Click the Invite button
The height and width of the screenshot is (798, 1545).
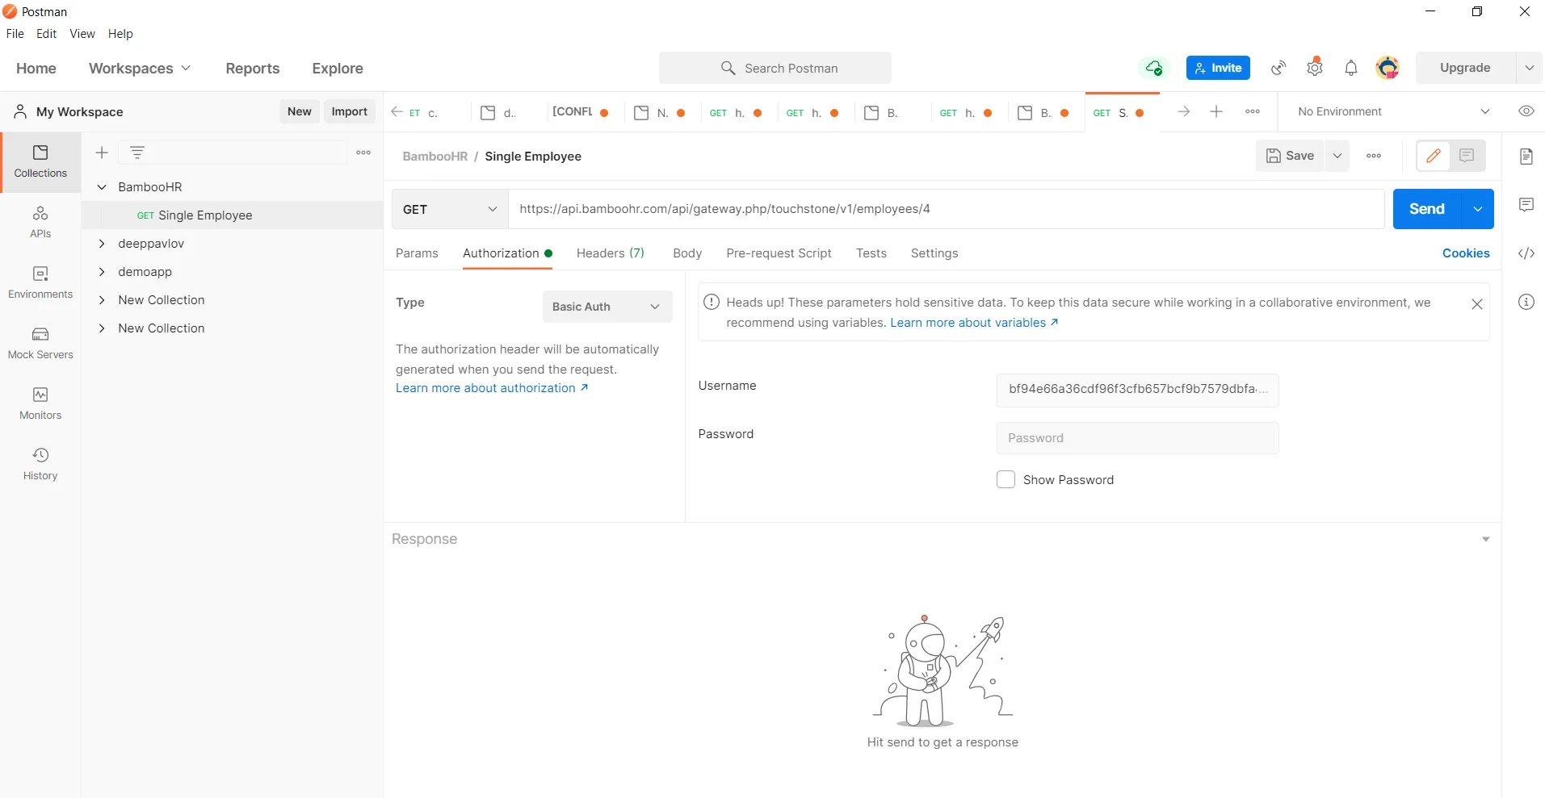1218,68
